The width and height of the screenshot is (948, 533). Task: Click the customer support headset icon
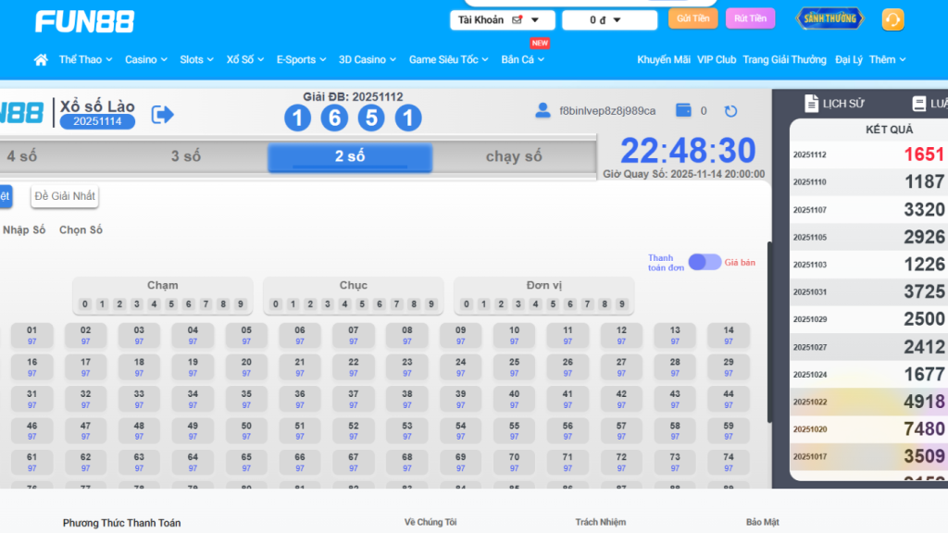click(892, 19)
